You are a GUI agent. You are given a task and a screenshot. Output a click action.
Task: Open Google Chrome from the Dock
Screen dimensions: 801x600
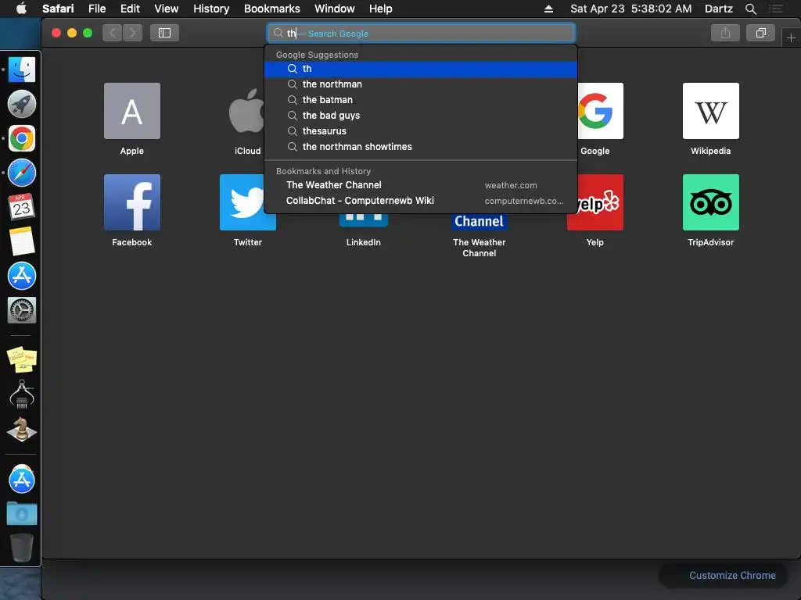[x=21, y=138]
